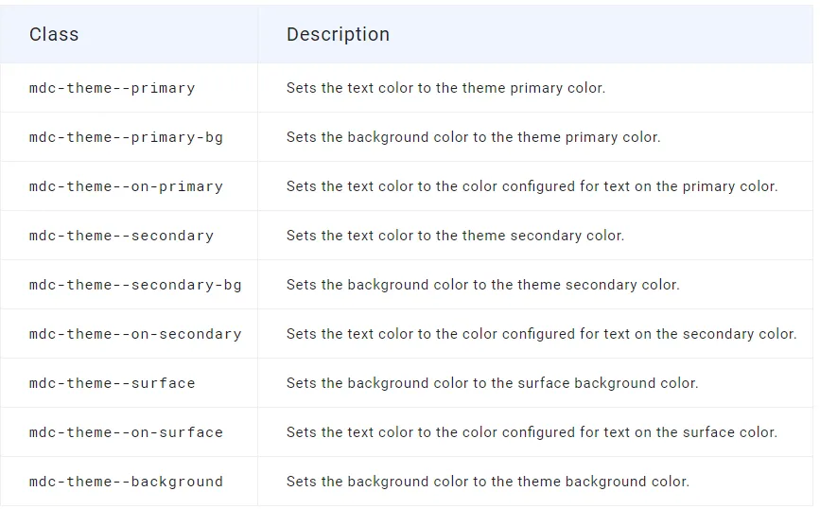The width and height of the screenshot is (820, 509).
Task: Click description 'text color to the theme secondary color'
Action: pos(455,236)
